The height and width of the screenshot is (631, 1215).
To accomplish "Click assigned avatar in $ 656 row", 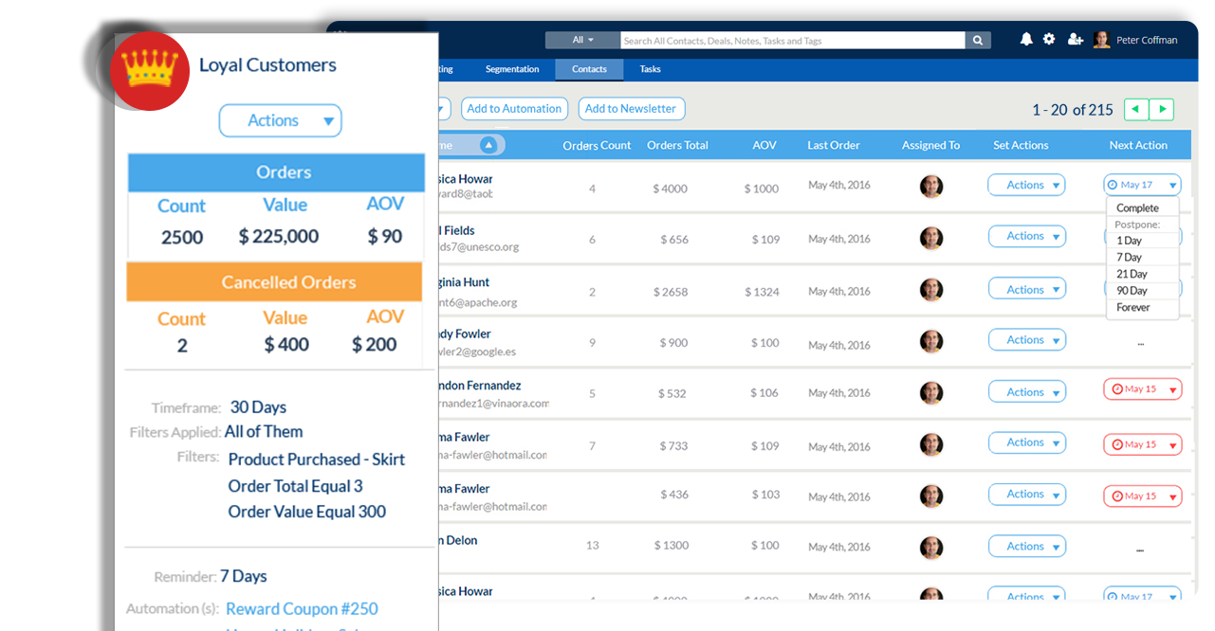I will pos(931,238).
